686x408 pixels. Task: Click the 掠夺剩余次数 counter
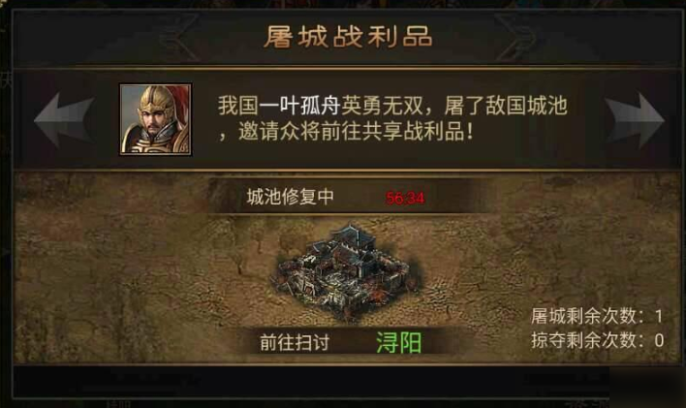(597, 340)
